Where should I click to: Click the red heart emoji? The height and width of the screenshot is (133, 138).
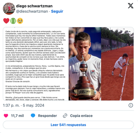coord(6,21)
